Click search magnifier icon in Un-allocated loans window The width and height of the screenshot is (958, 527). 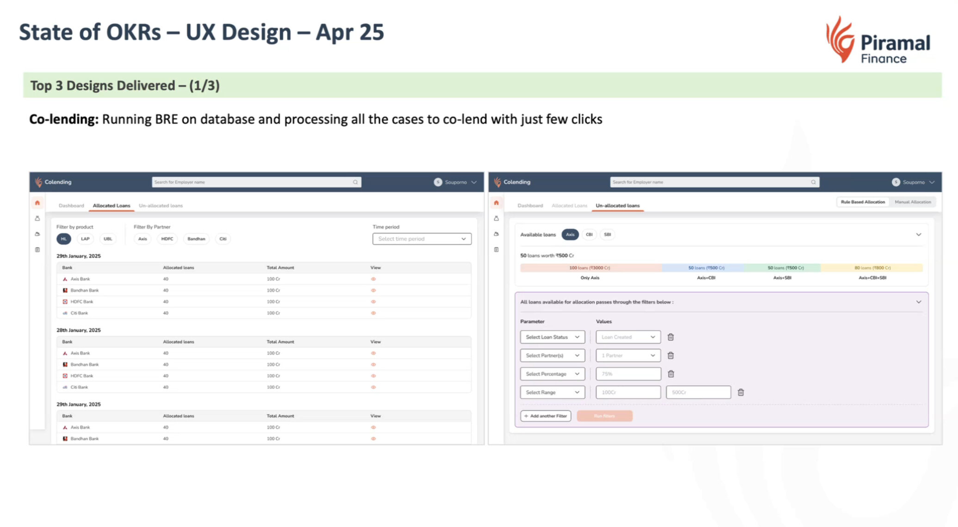pos(813,182)
